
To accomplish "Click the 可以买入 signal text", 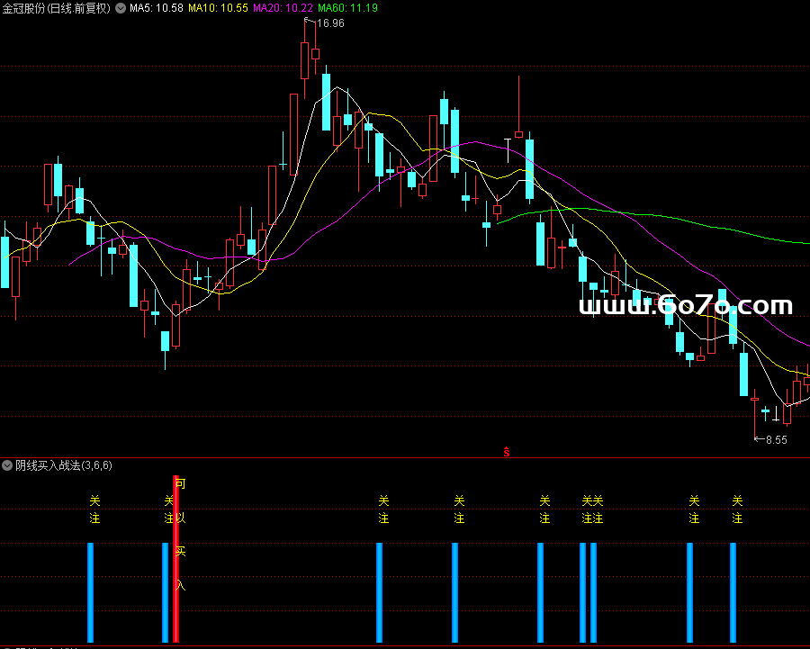I will [x=180, y=535].
